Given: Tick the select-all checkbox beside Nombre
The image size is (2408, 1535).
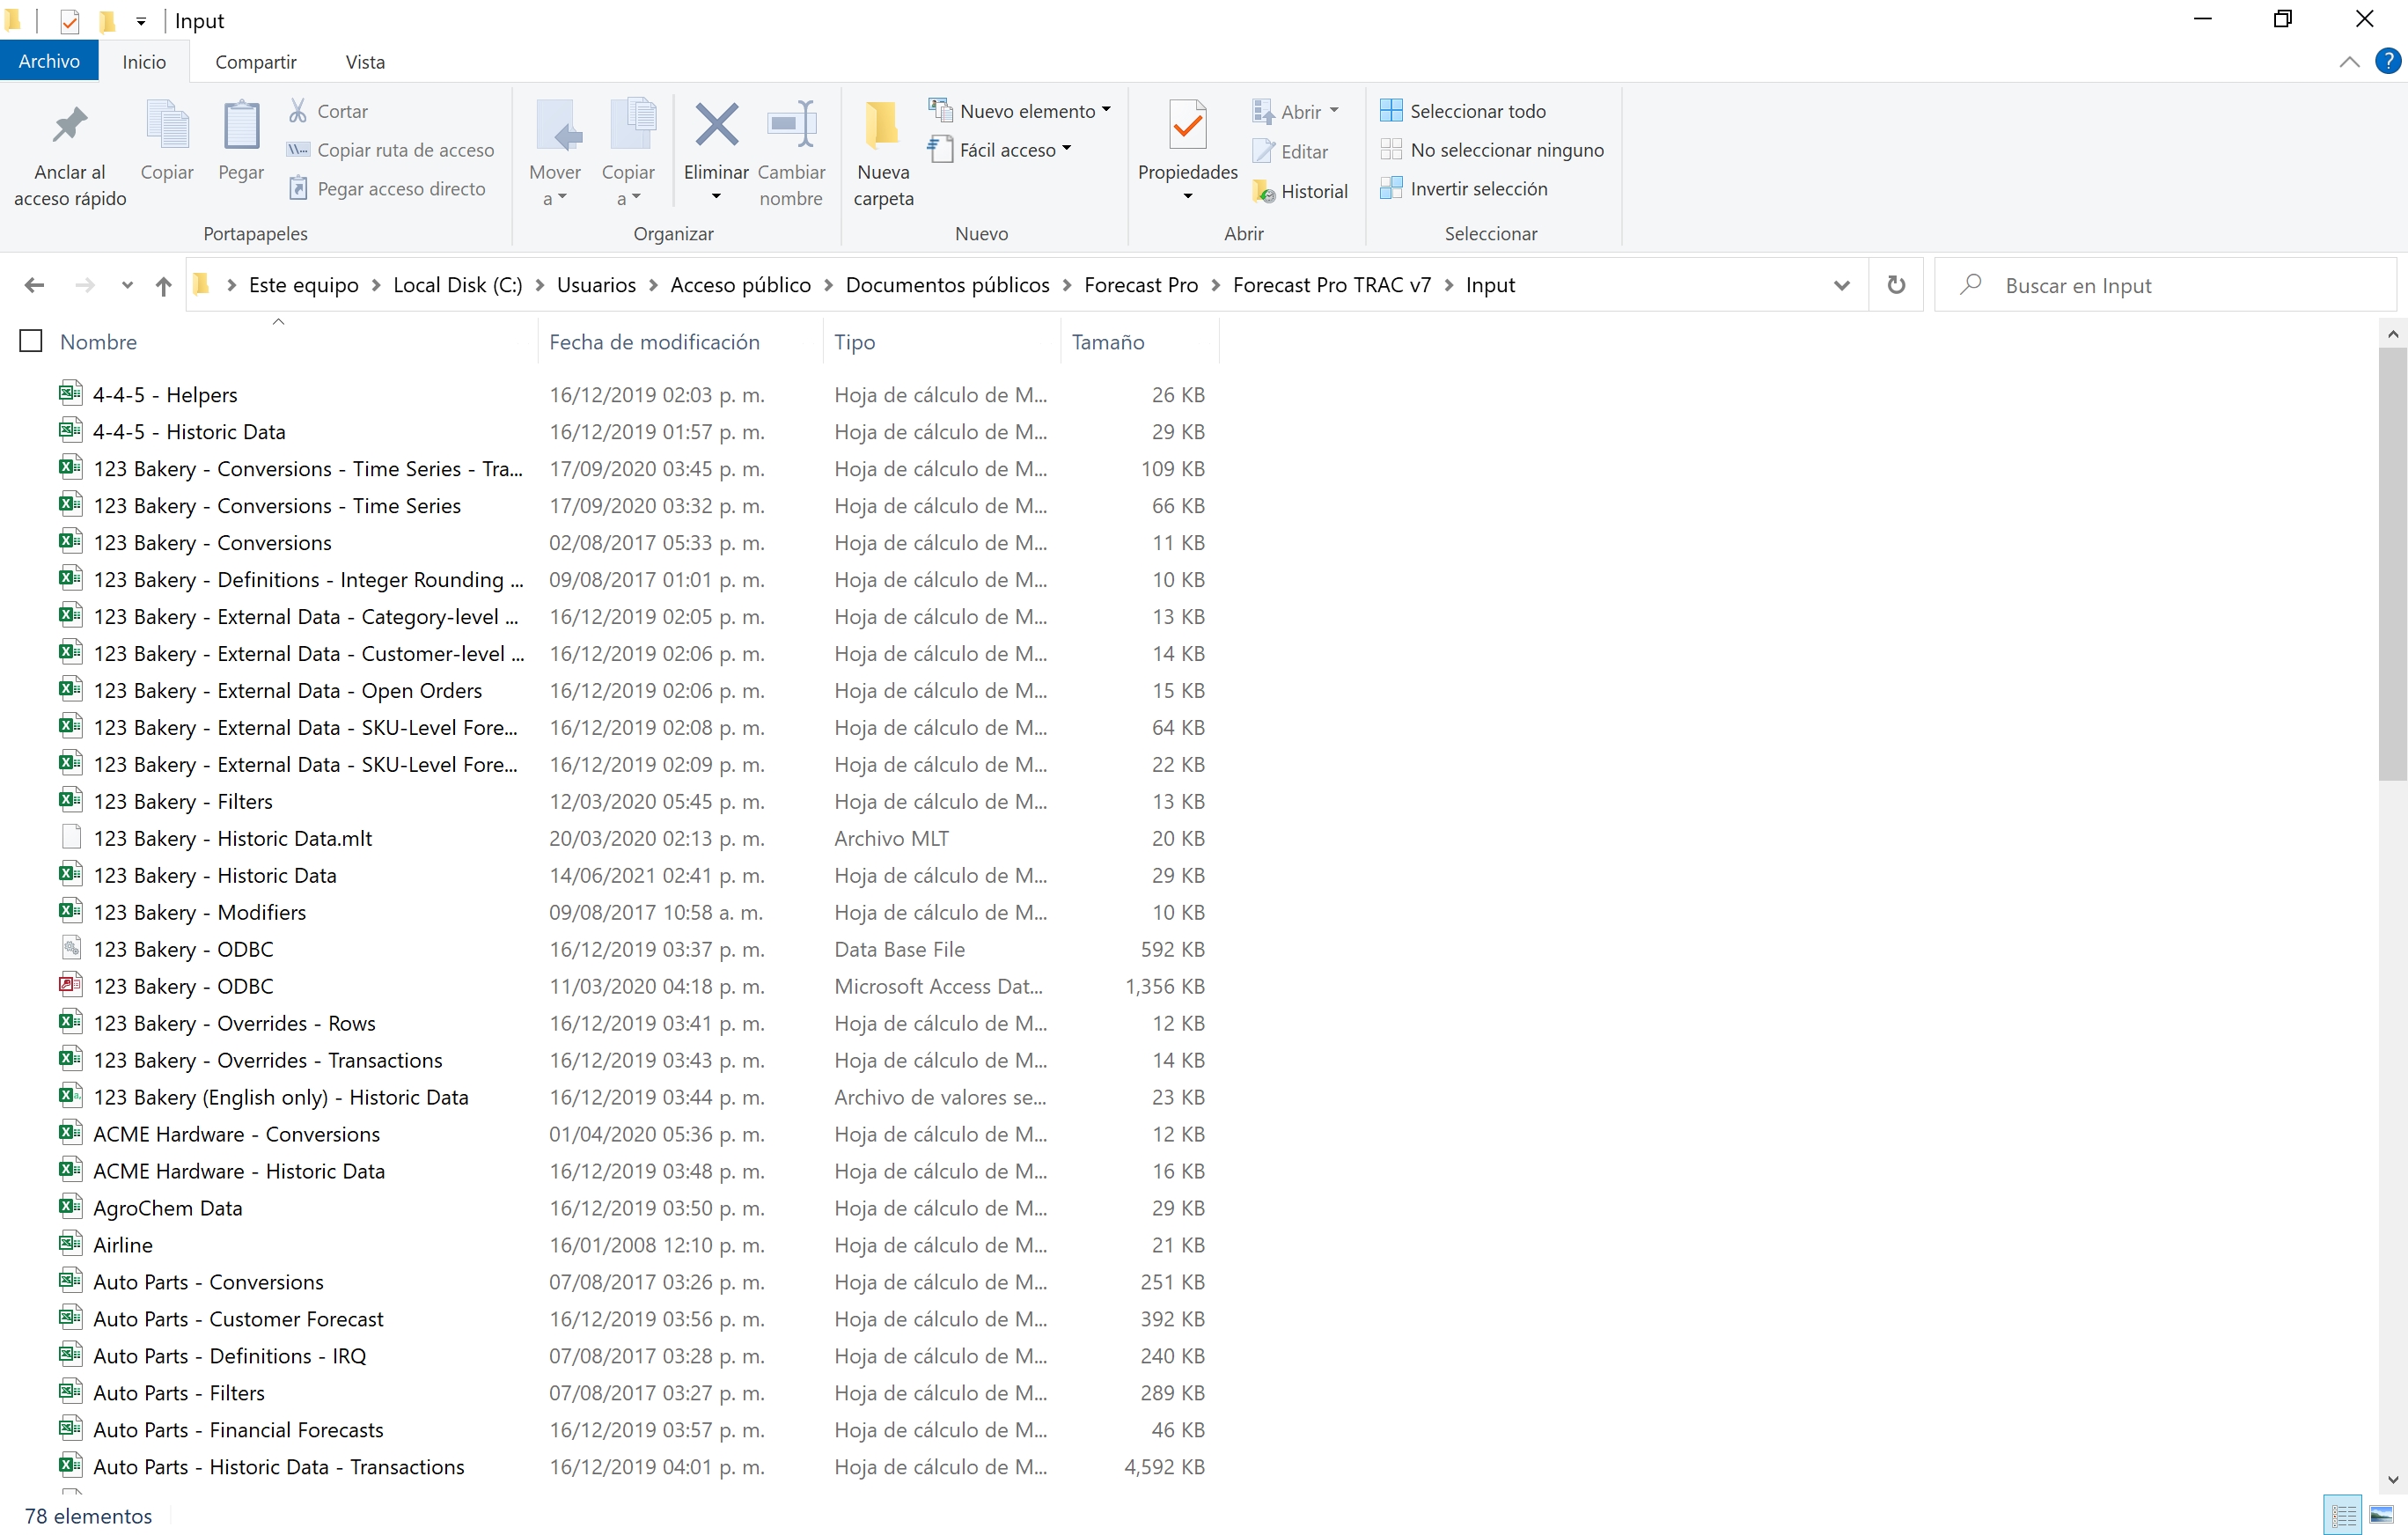Looking at the screenshot, I should point(31,342).
